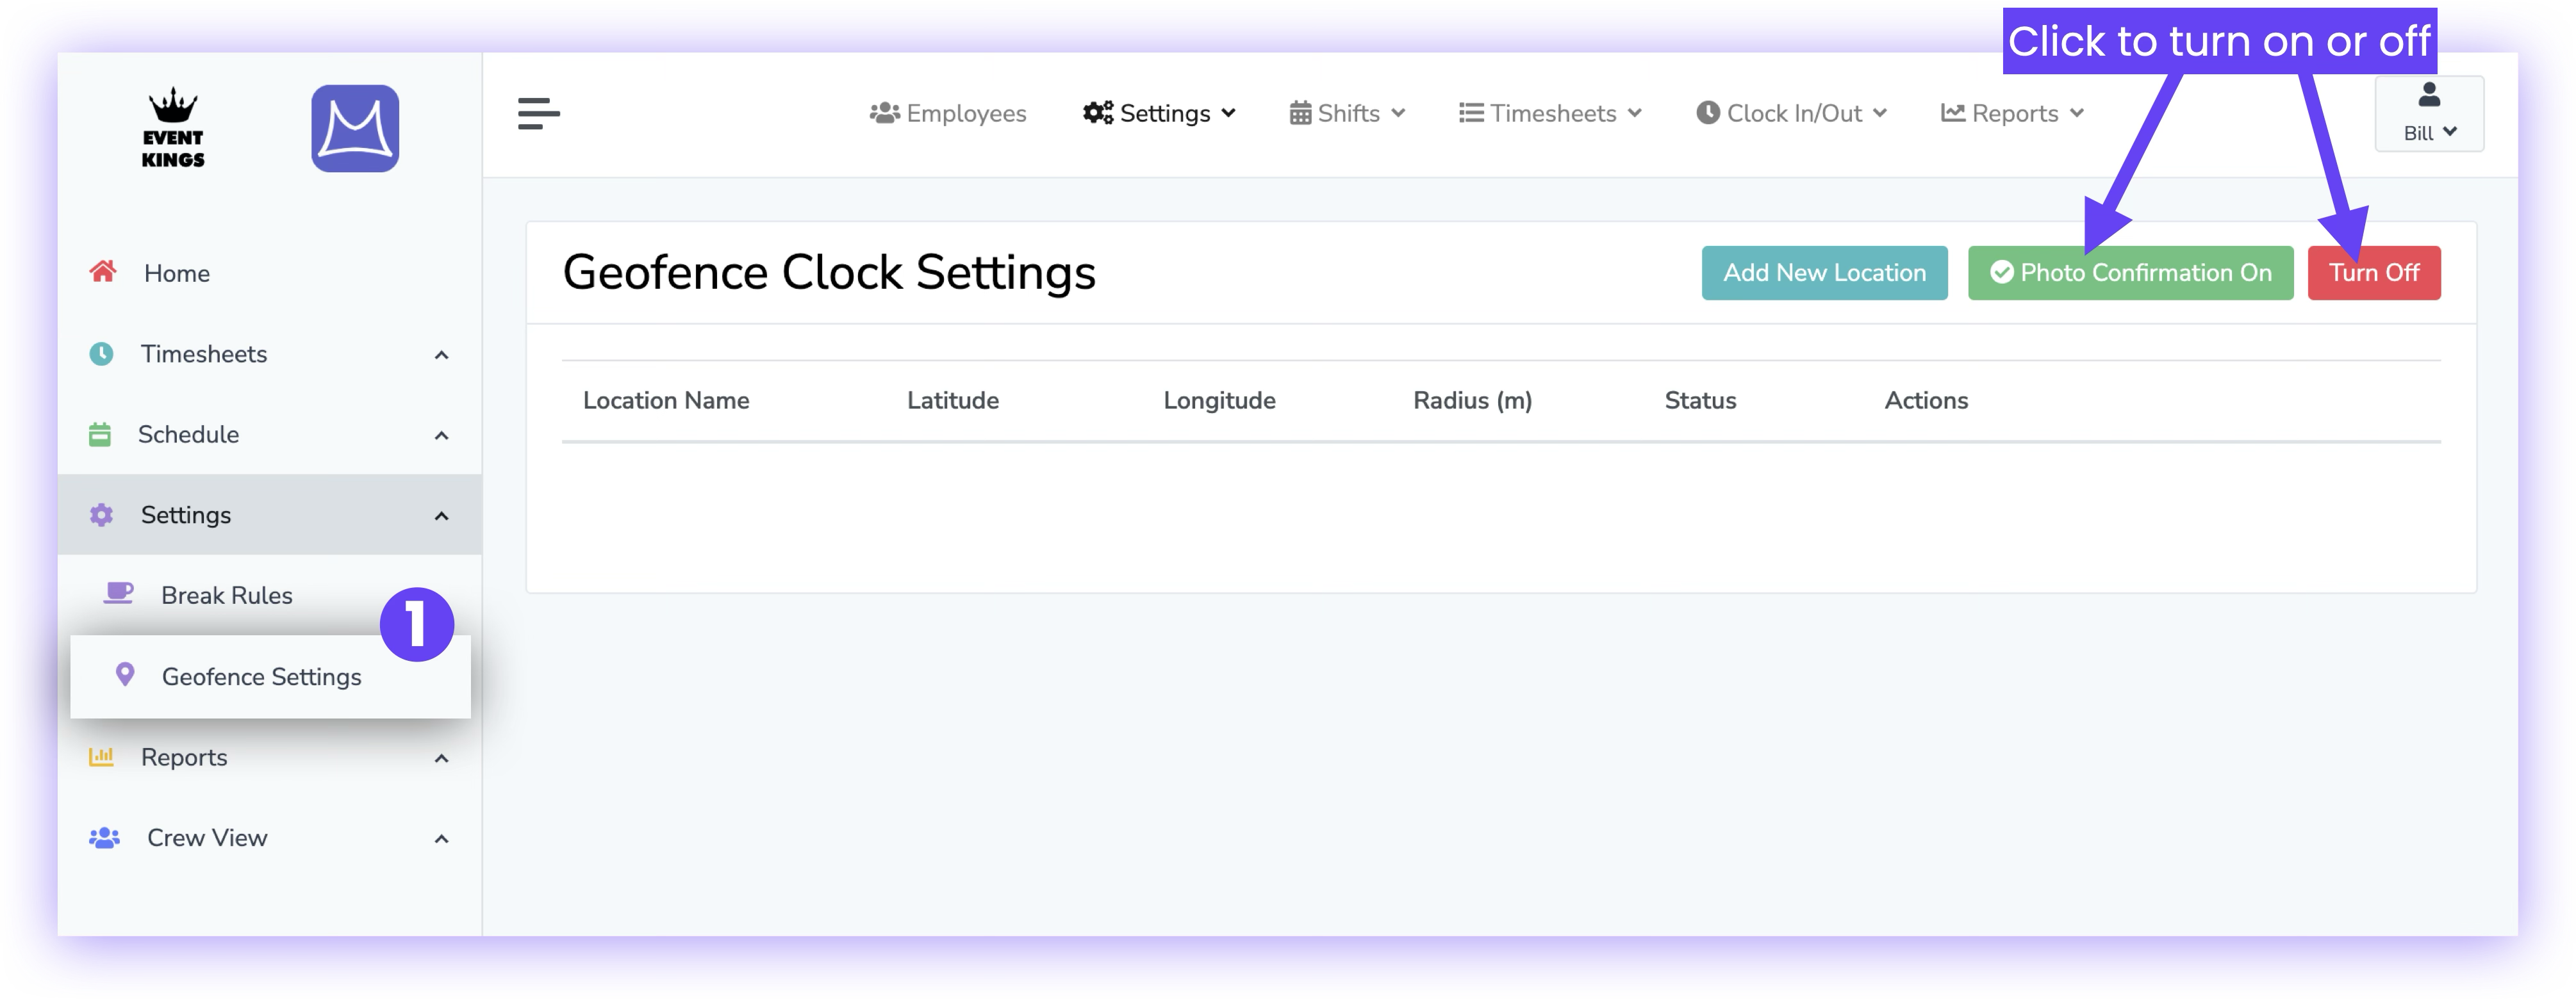This screenshot has width=2576, height=999.
Task: Click the Break Rules coffee cup icon
Action: pos(119,594)
